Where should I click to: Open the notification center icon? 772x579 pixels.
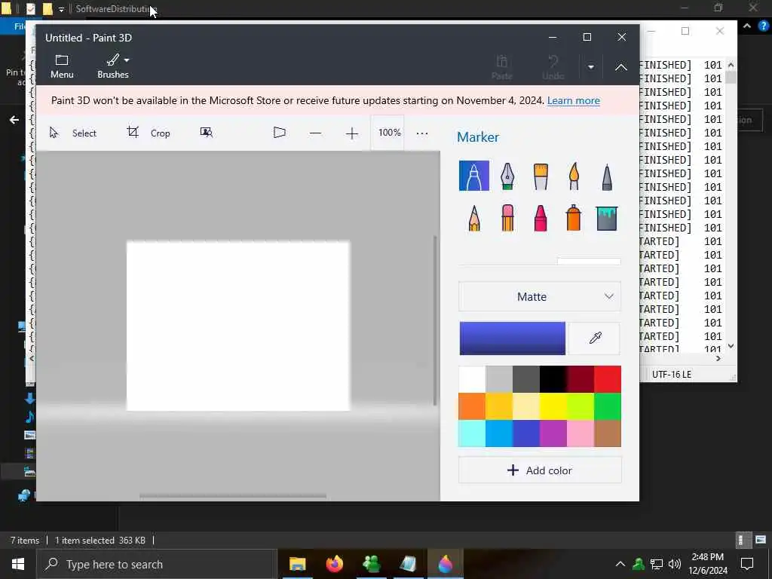[747, 564]
